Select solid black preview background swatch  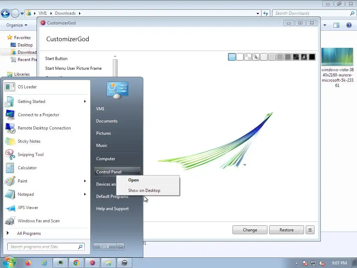pos(312,57)
